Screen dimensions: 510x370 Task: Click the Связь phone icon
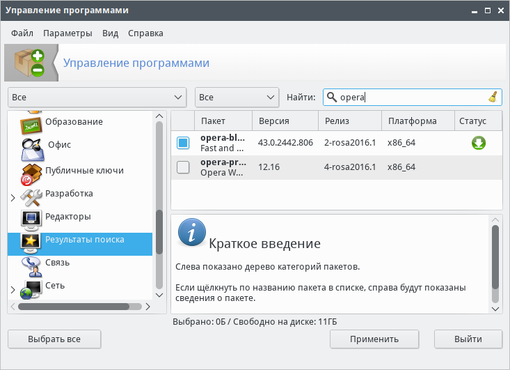point(31,264)
